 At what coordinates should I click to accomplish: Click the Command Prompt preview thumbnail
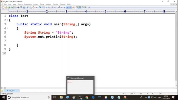[x=80, y=87]
